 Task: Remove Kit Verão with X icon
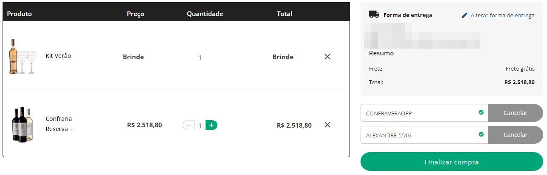(327, 57)
